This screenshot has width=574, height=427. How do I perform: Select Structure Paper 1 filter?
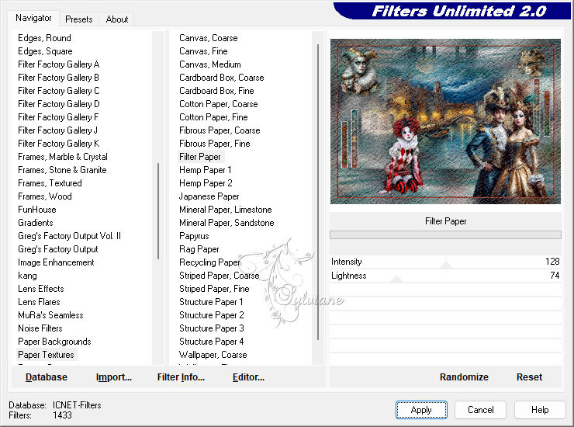tap(211, 302)
